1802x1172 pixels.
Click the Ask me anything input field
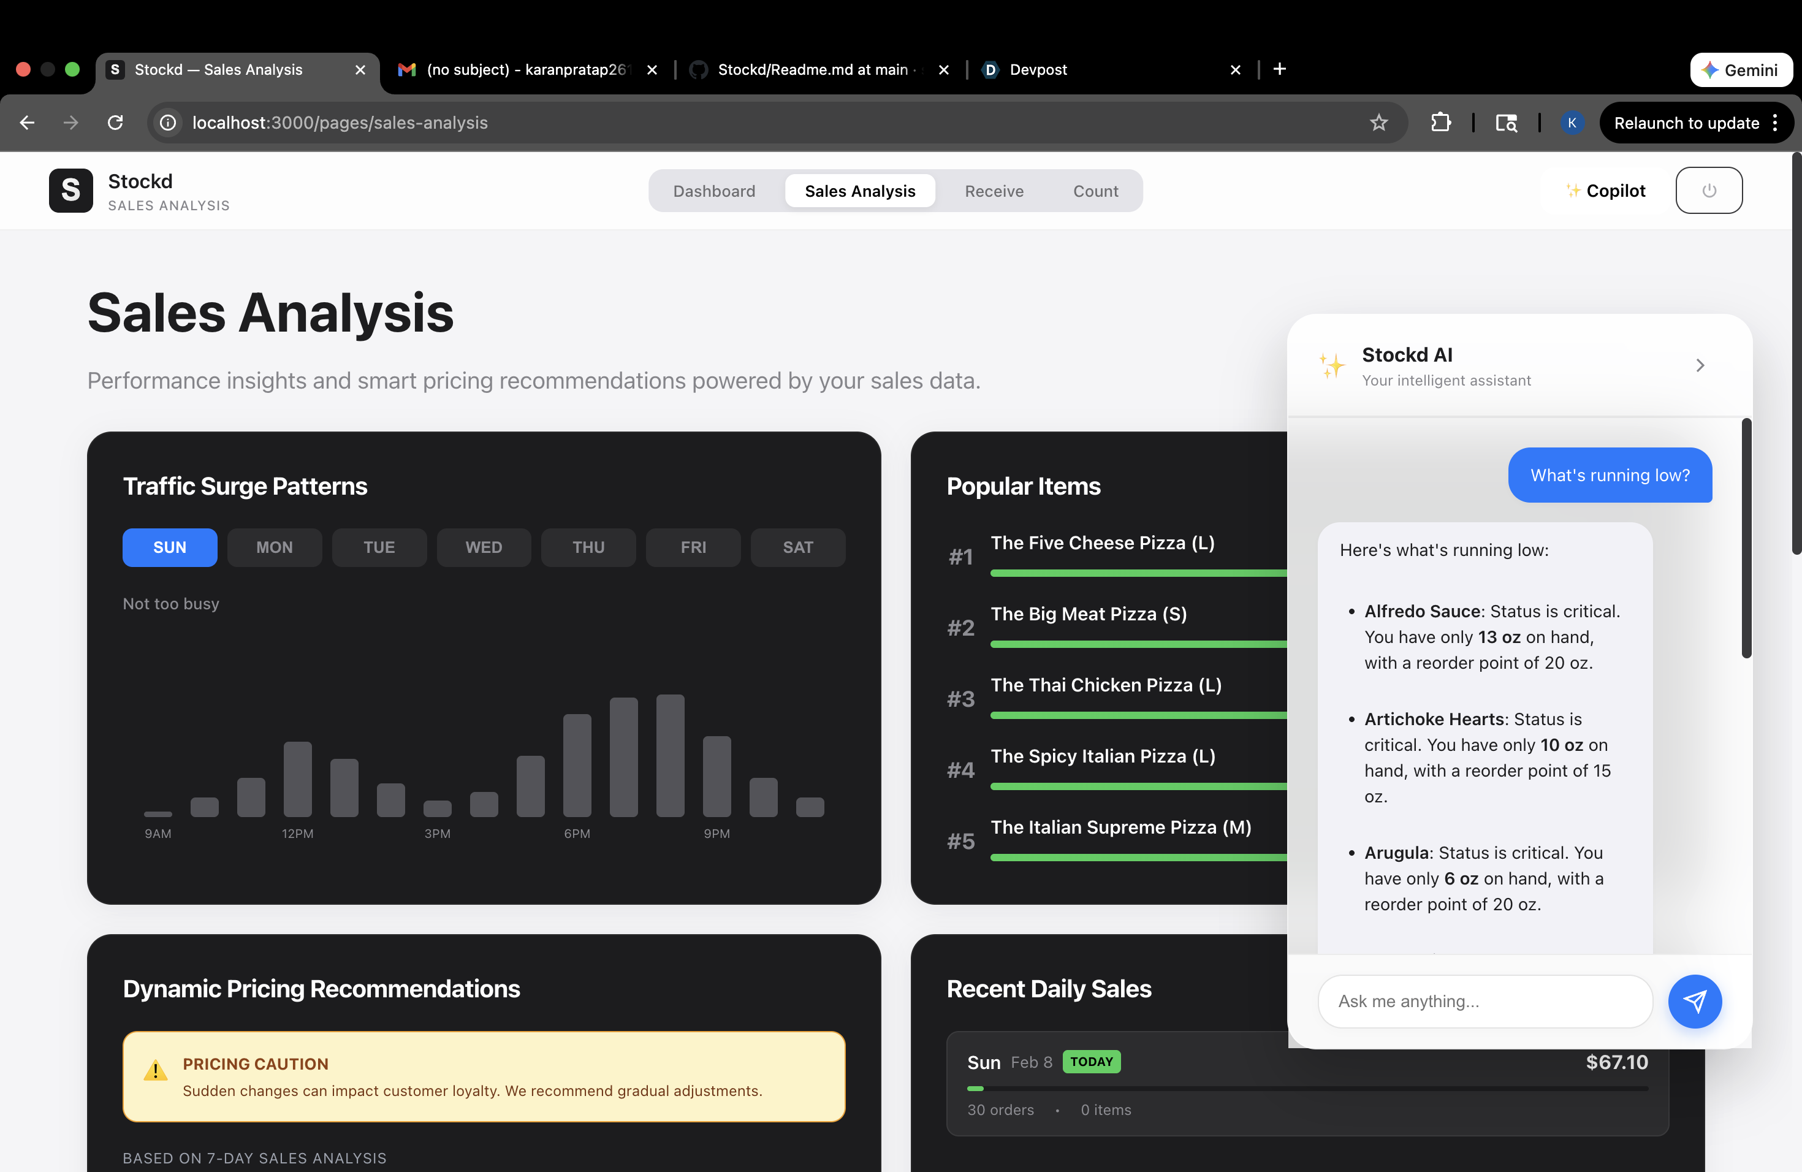coord(1484,1001)
